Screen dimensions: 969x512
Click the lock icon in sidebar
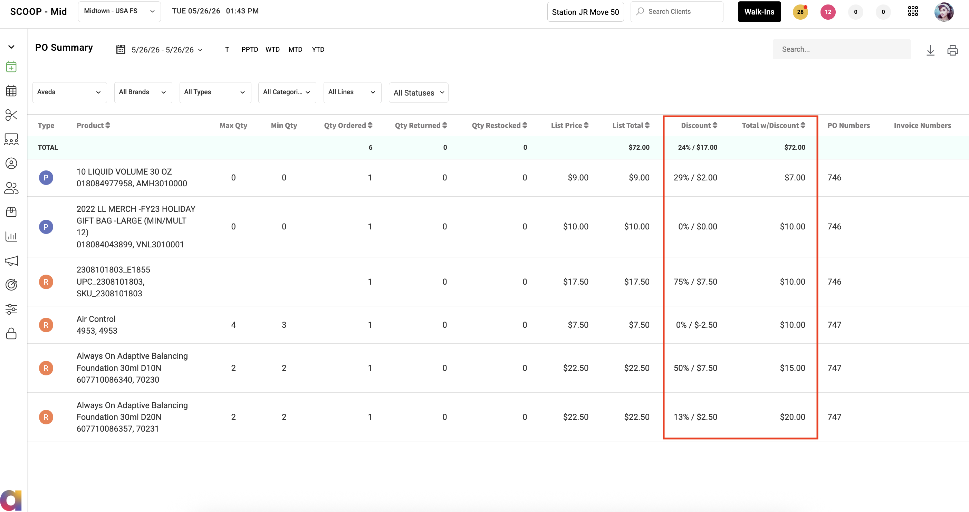tap(11, 333)
